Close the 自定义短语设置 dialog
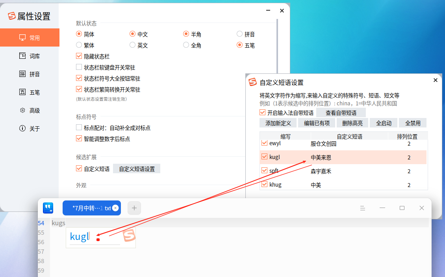The image size is (445, 277). tap(435, 80)
